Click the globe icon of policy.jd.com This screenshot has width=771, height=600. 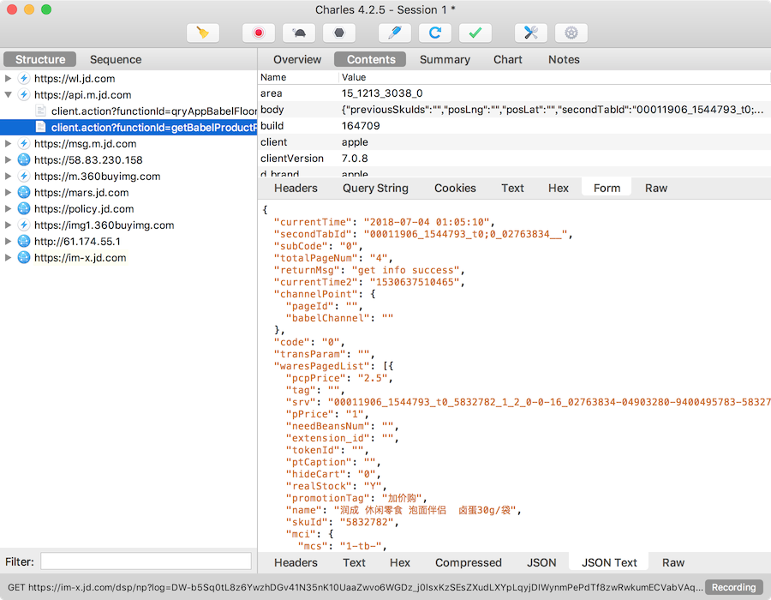[24, 208]
